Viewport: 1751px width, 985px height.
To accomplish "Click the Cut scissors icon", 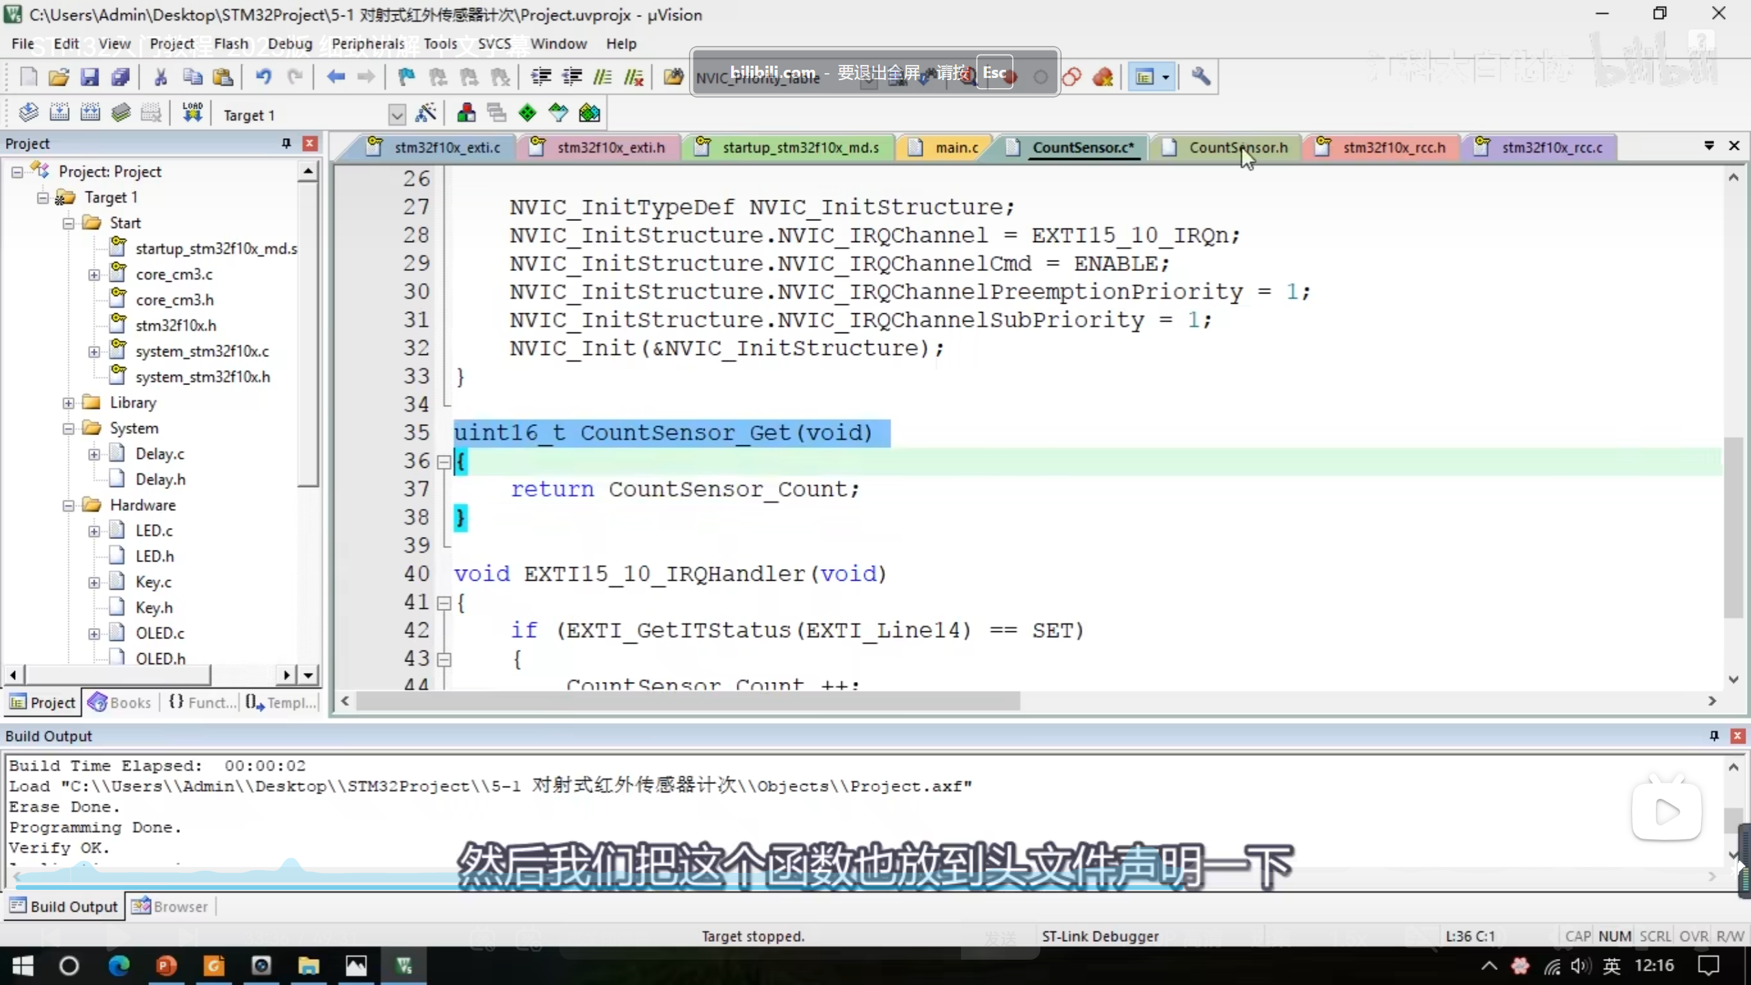I will [161, 77].
